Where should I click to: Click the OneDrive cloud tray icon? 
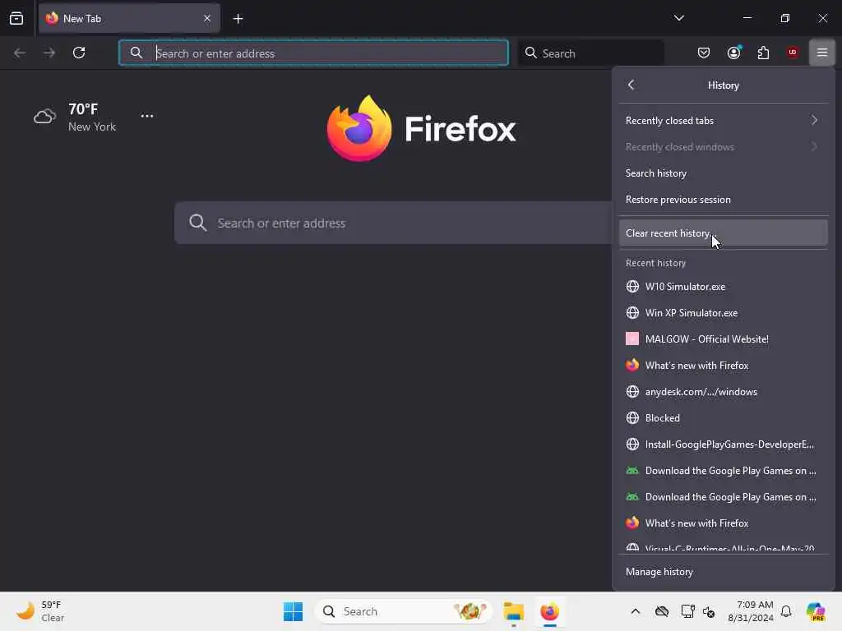[662, 611]
